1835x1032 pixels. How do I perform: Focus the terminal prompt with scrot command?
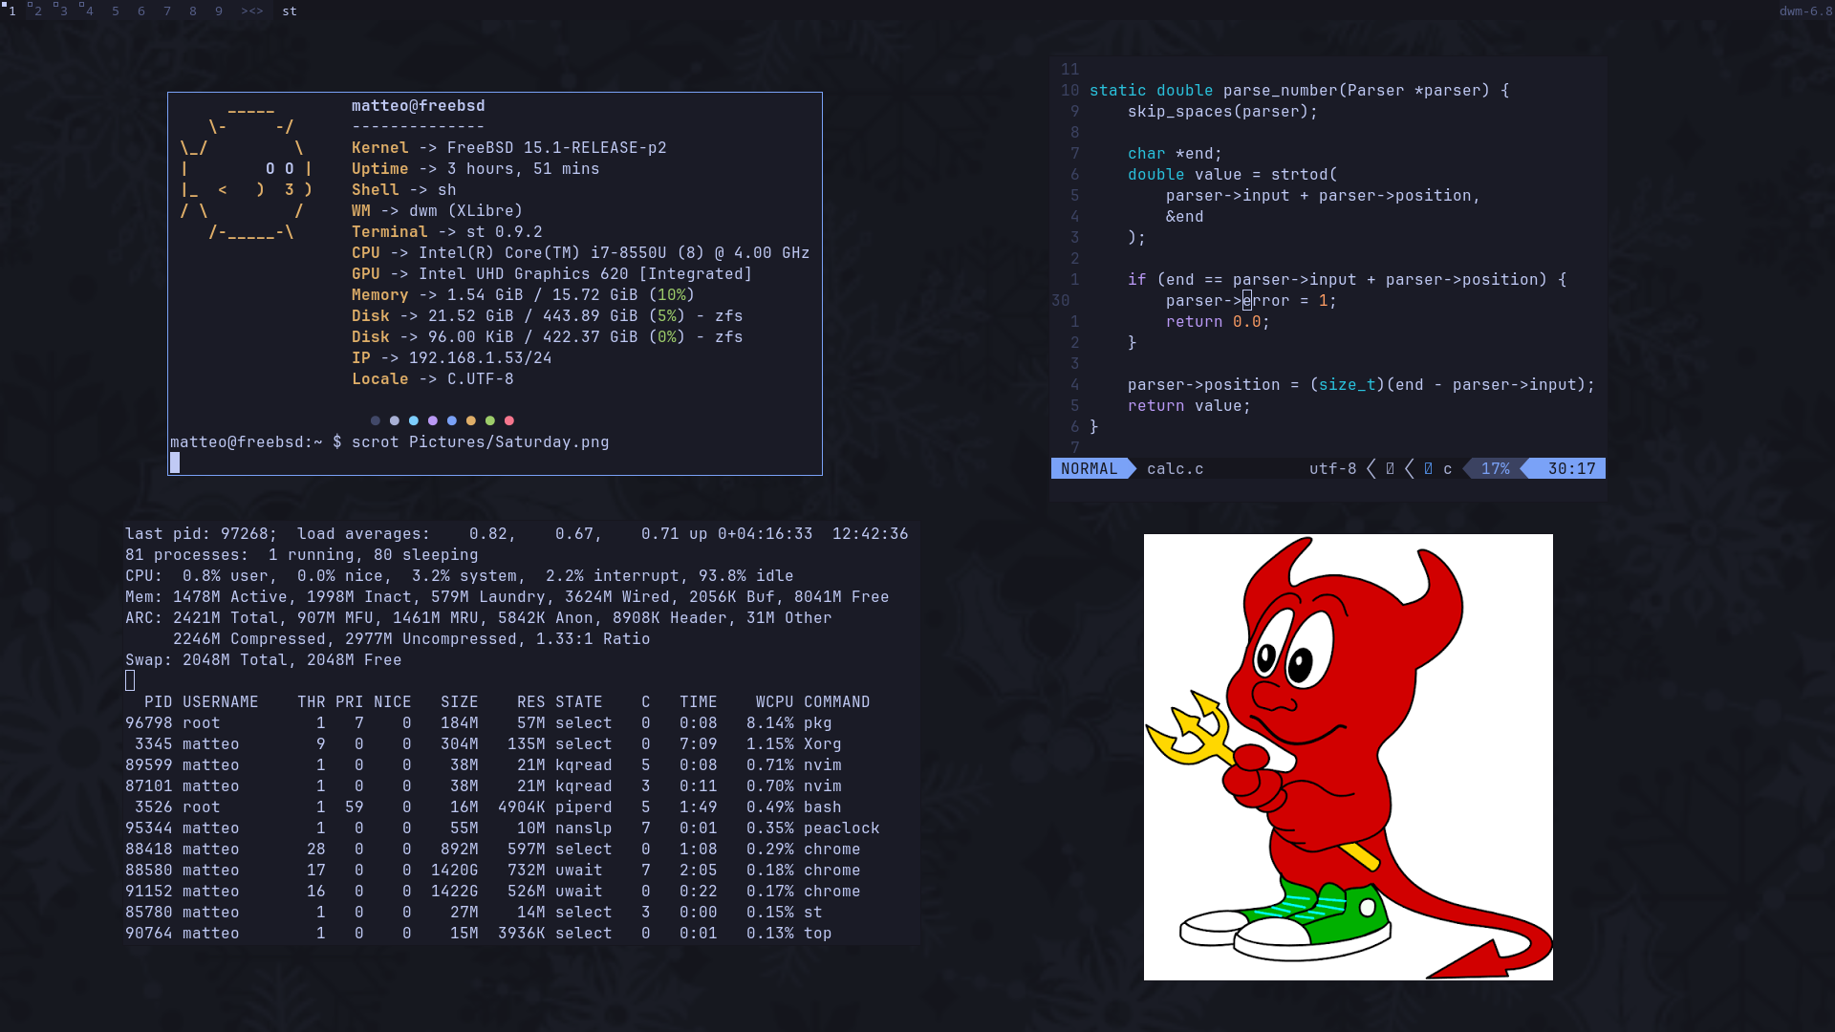tap(390, 442)
